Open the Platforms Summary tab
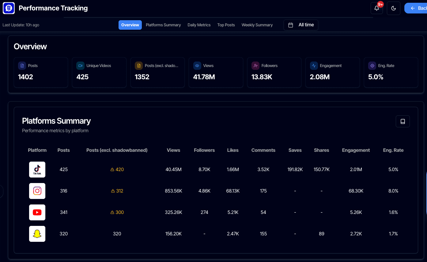 click(x=163, y=25)
